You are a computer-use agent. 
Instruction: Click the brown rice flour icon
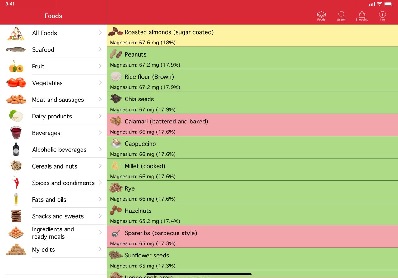coord(116,76)
